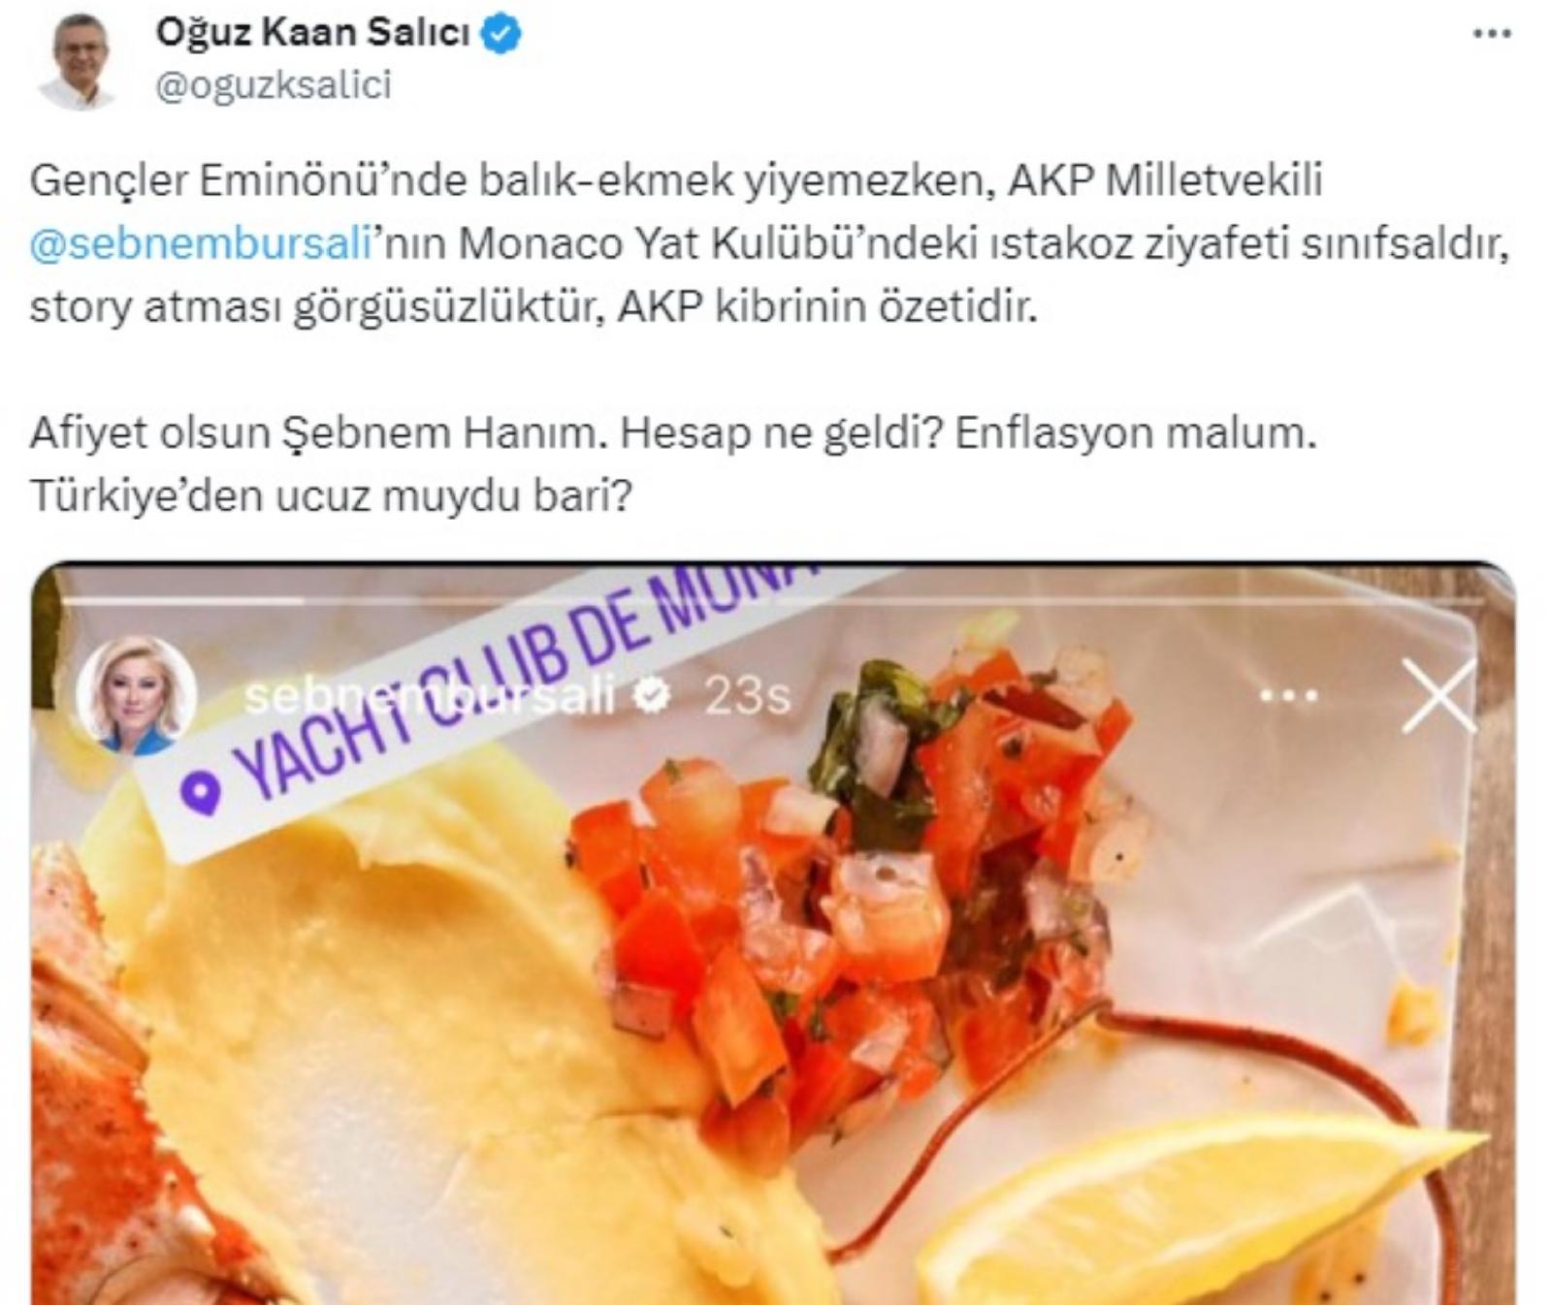Click the tweet paragraph starting with Gençler Eminönü'nde
1552x1305 pixels.
click(771, 243)
